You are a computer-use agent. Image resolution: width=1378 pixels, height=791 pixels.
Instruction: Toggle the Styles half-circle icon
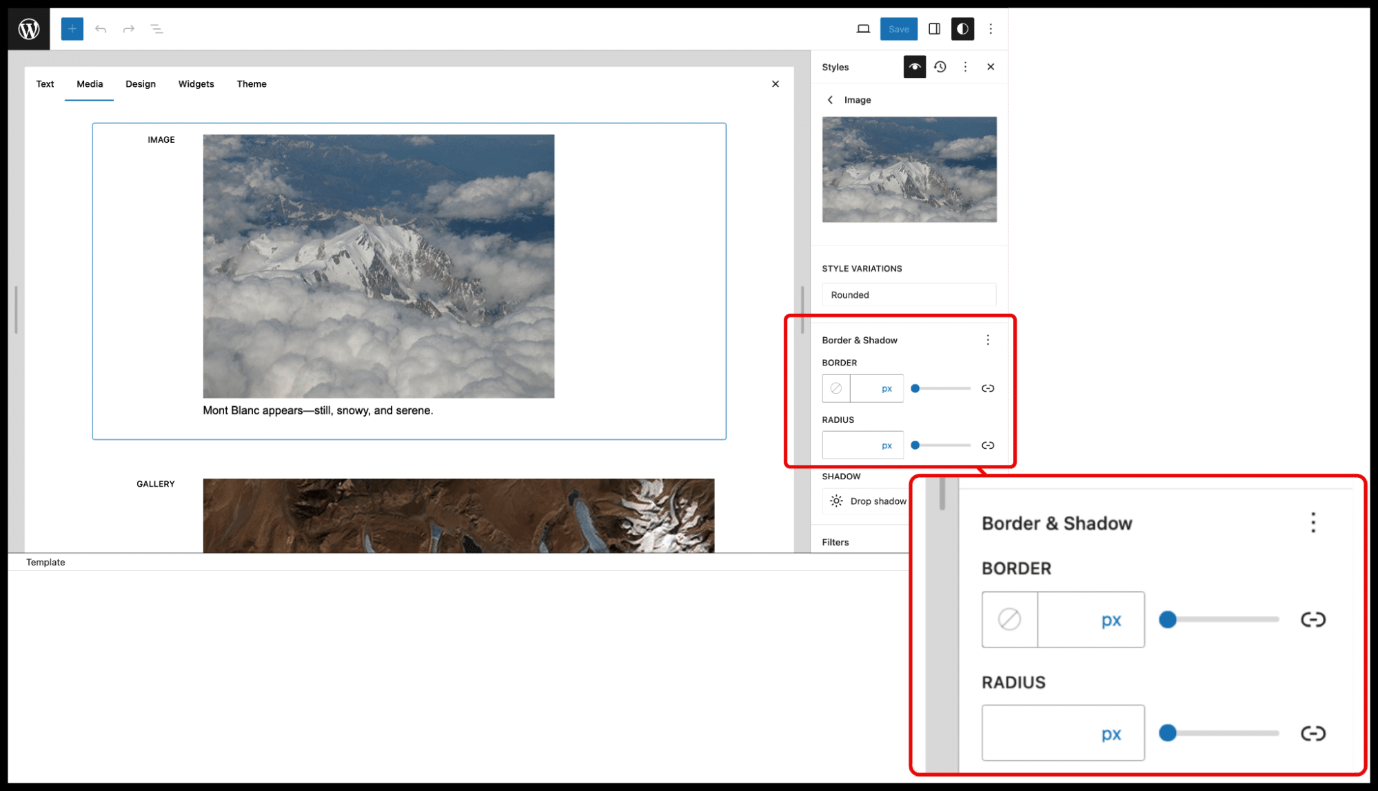pos(963,29)
